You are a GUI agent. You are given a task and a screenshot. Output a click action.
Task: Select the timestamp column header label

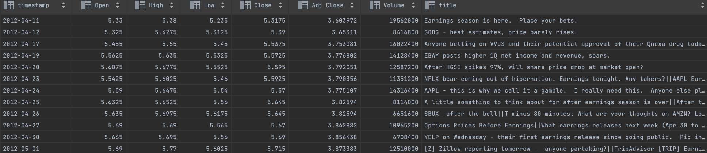(33, 5)
